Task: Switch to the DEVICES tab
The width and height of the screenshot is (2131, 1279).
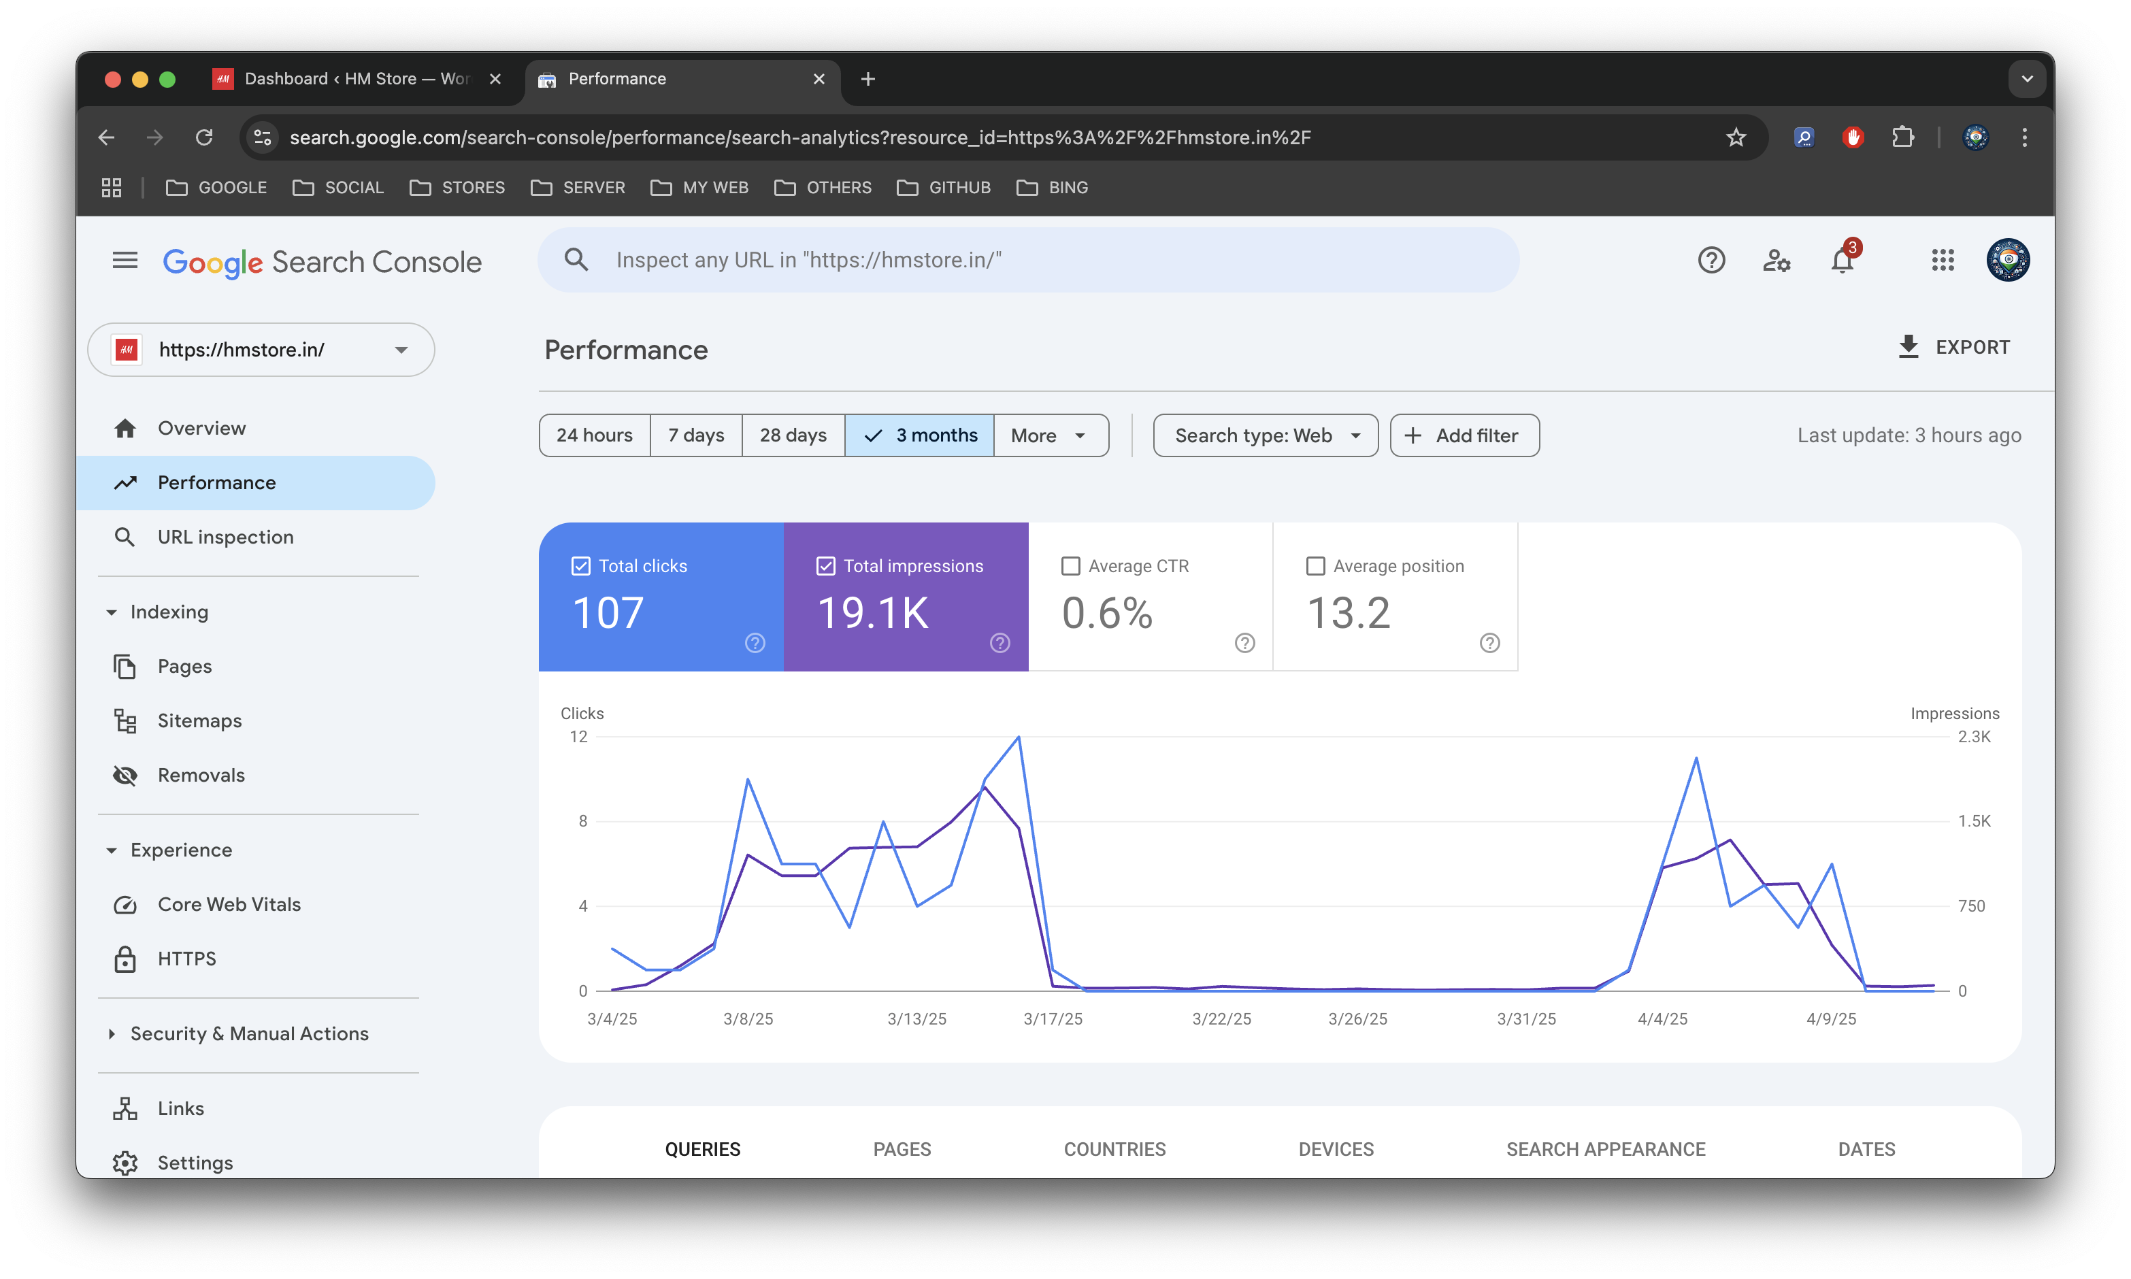Action: click(x=1336, y=1150)
